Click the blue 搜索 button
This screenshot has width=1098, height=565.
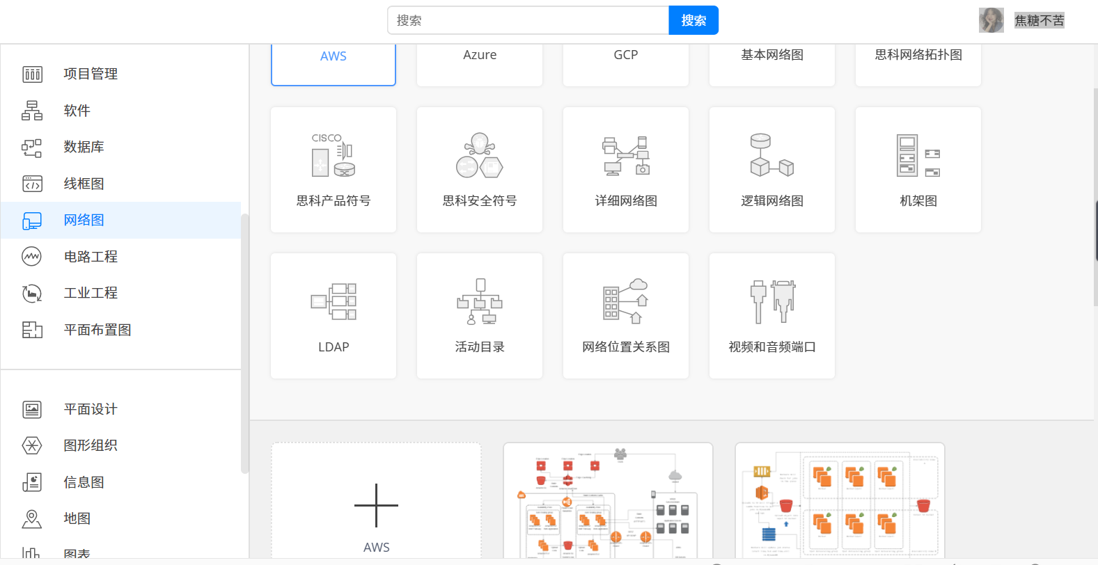point(693,20)
